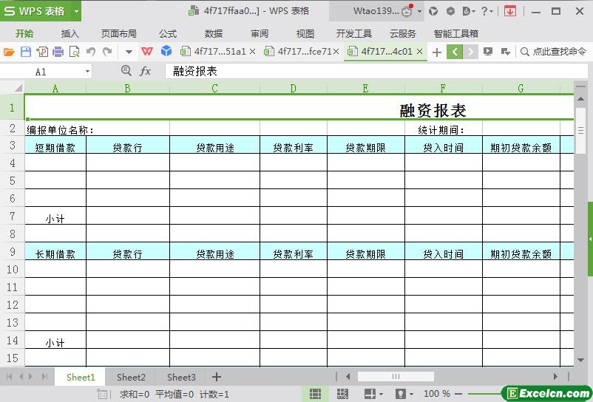This screenshot has width=593, height=402.
Task: Switch to Sheet3 tab
Action: pos(181,377)
